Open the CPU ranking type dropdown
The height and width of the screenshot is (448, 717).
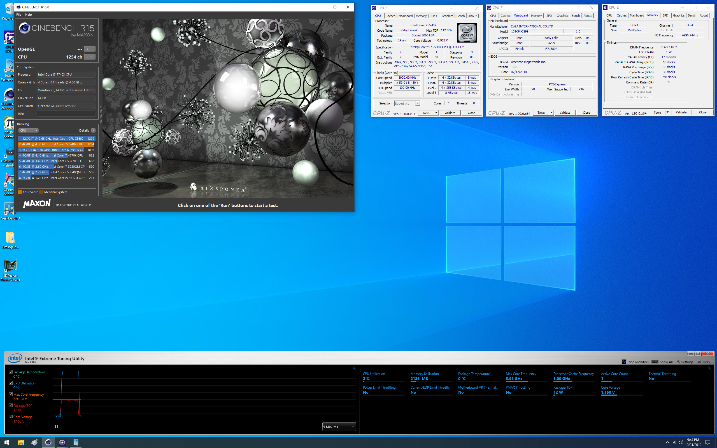pyautogui.click(x=29, y=130)
